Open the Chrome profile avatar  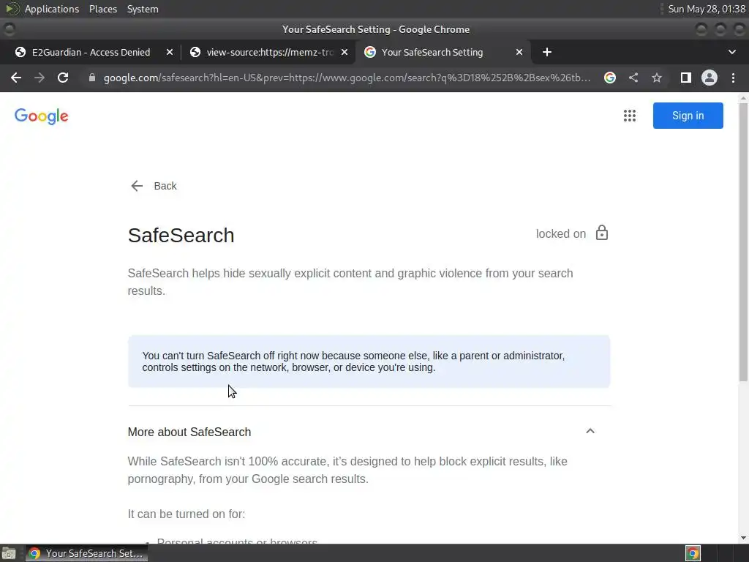click(x=710, y=78)
